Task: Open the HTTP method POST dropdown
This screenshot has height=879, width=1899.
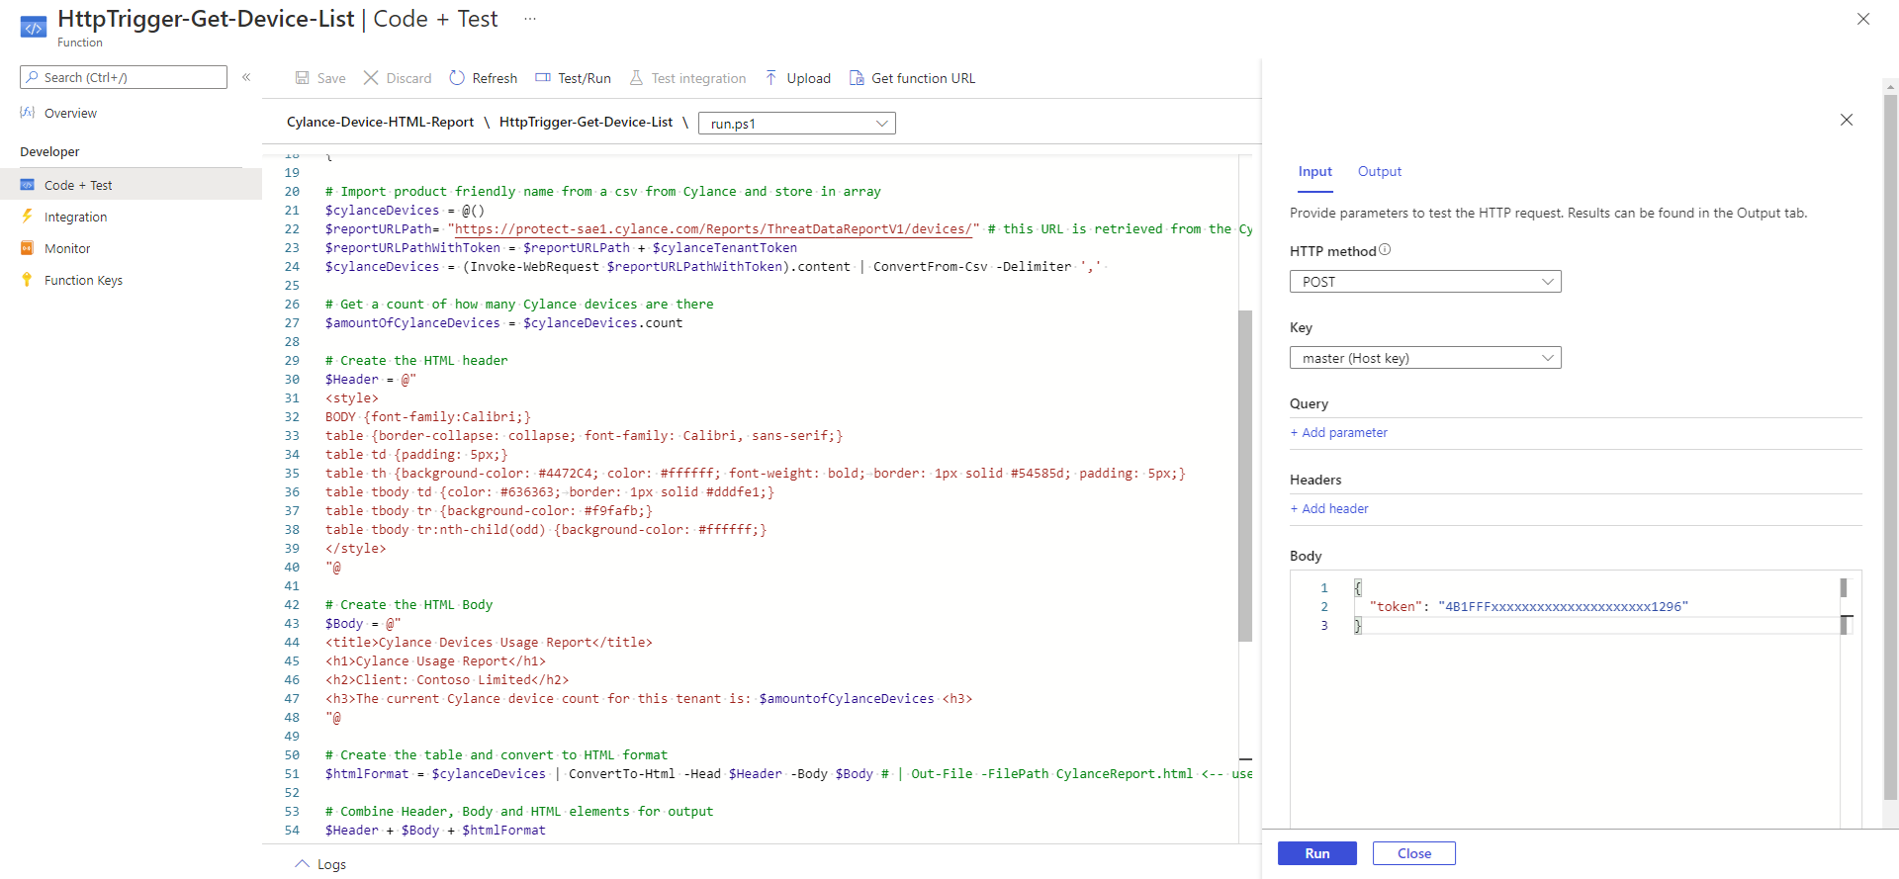Action: pyautogui.click(x=1425, y=282)
